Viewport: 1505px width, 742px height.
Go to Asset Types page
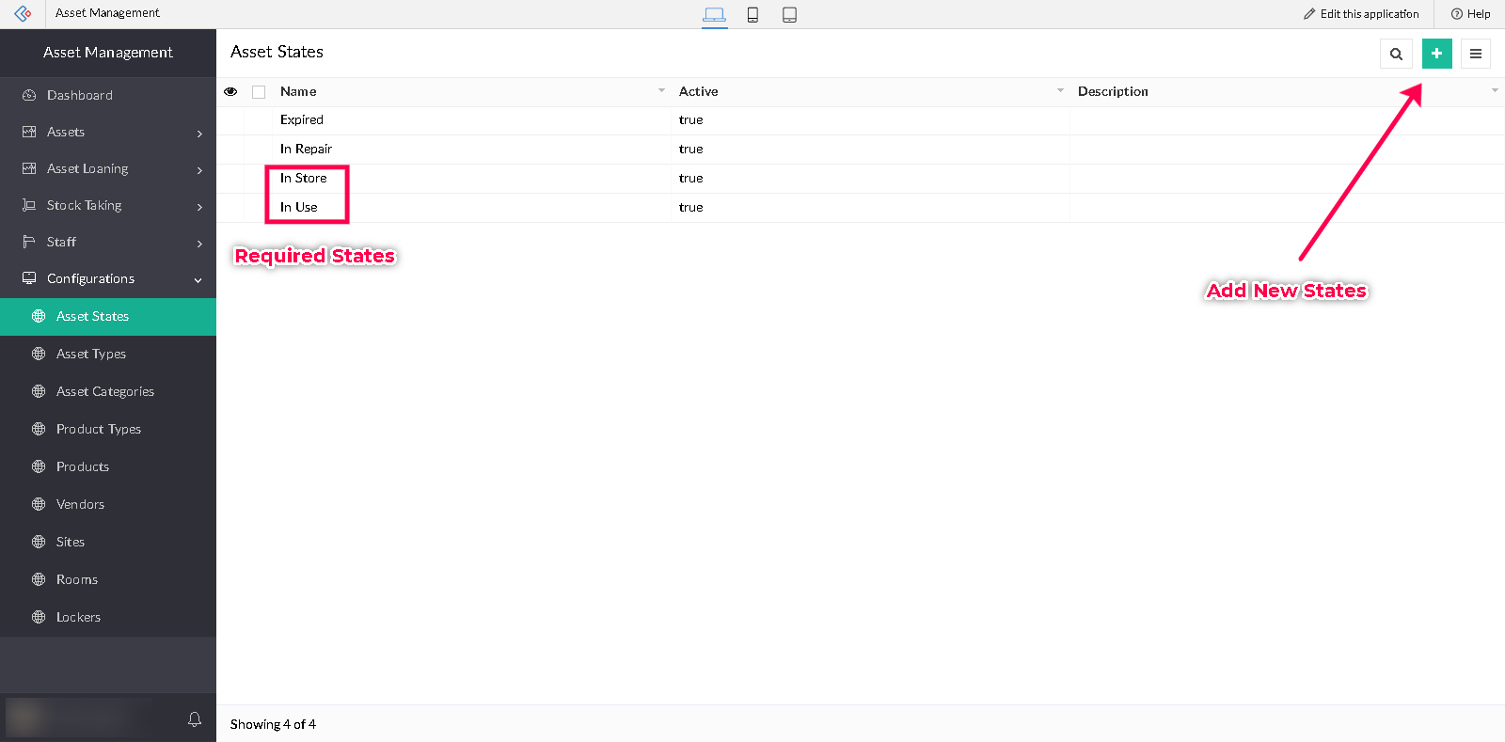pyautogui.click(x=108, y=354)
